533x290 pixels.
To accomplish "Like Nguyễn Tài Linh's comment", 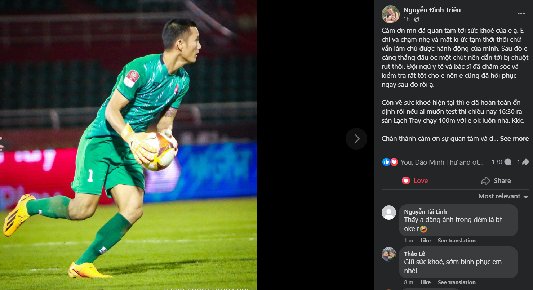I will (425, 241).
